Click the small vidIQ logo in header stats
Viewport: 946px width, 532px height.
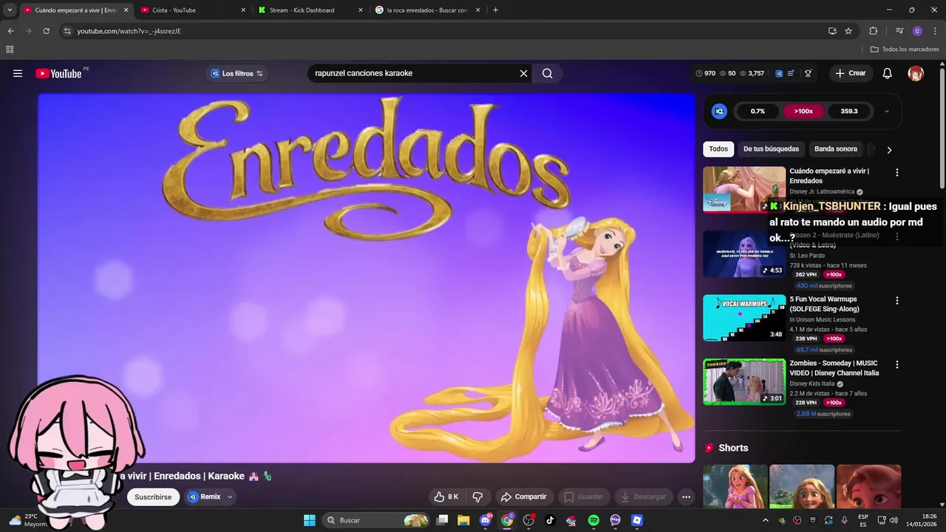(x=779, y=73)
